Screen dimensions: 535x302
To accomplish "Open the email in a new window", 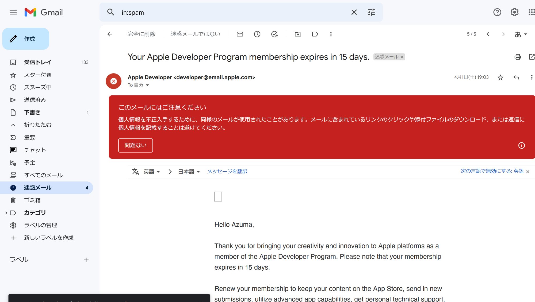I will [532, 57].
